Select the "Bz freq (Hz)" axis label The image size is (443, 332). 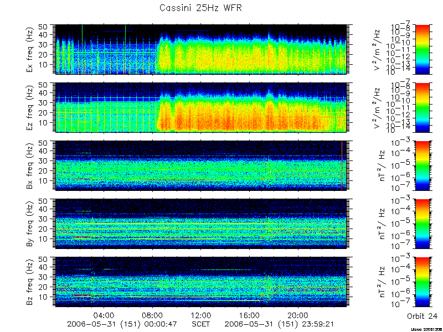[30, 282]
